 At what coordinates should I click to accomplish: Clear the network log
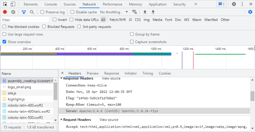click(x=13, y=12)
